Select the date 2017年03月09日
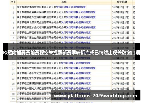Viewport: 143px width, 103px height. pos(121,84)
